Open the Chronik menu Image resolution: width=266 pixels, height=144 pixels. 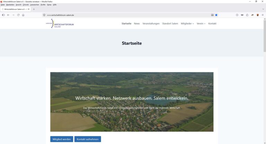click(x=26, y=5)
